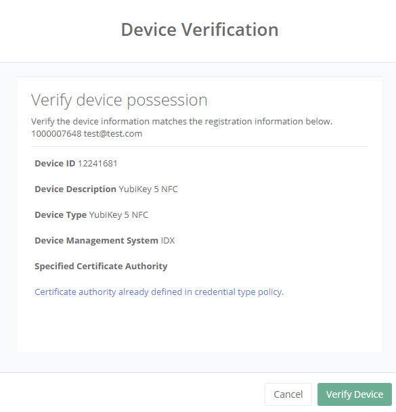Select the user number 1000007648
The image size is (396, 412).
point(56,133)
